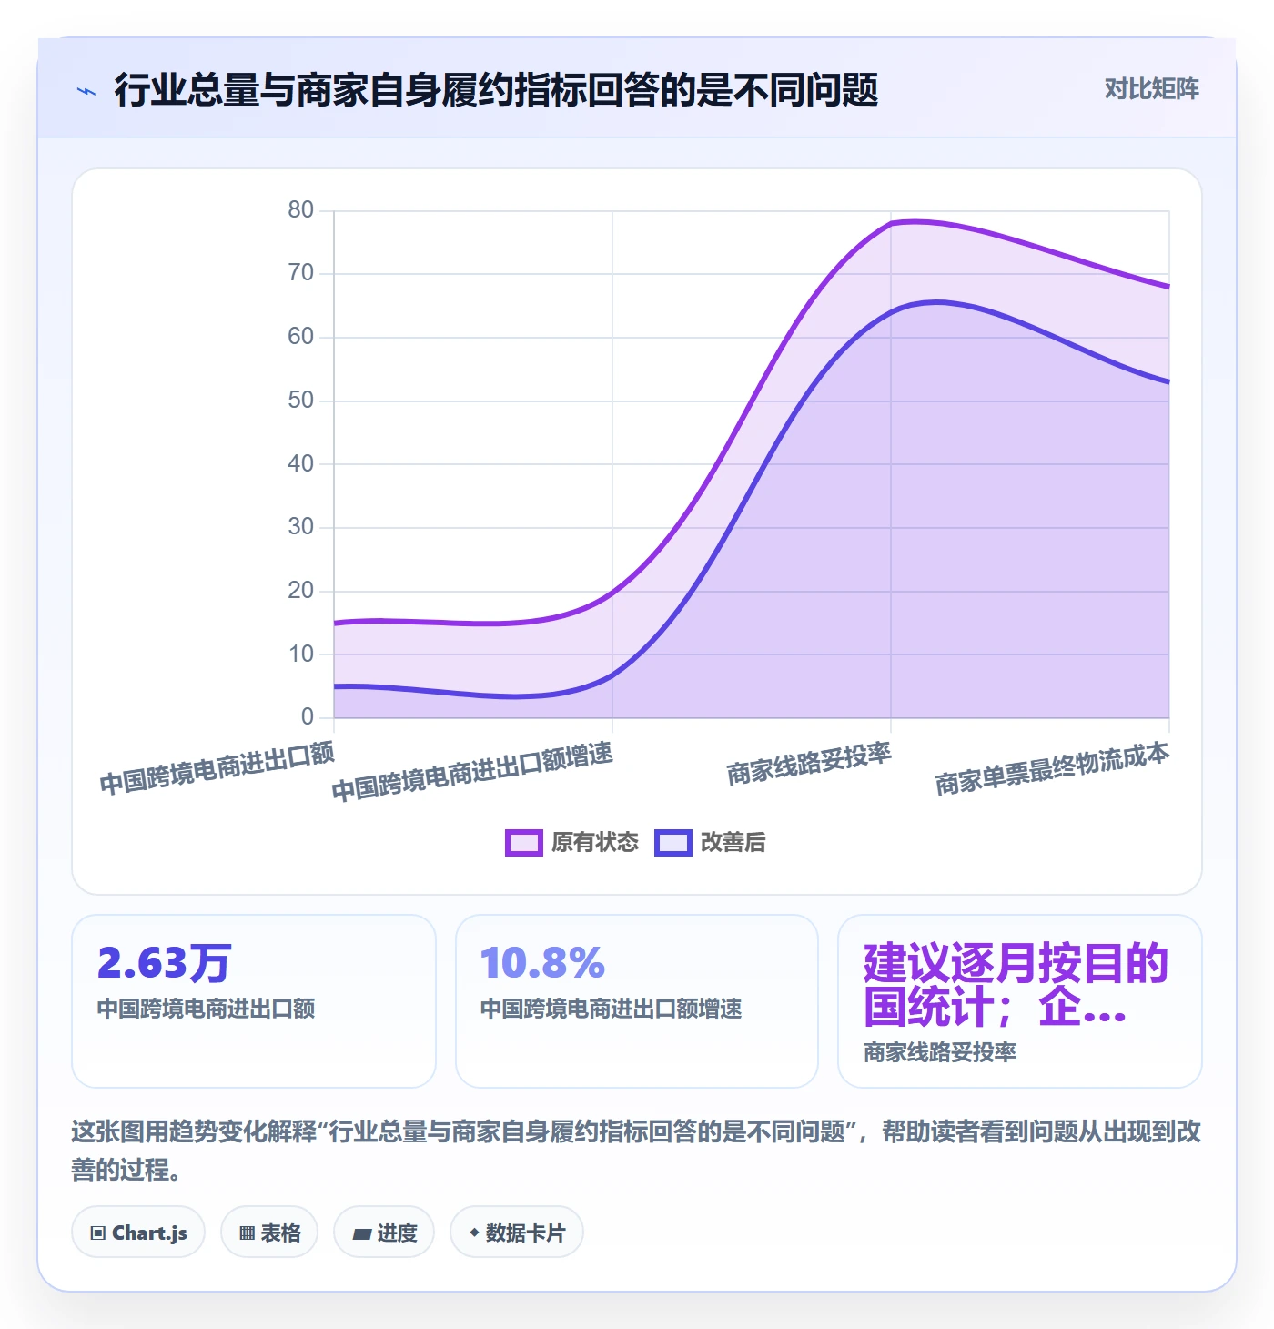Click the 10.8% value in the second card
The width and height of the screenshot is (1274, 1329).
[x=542, y=963]
